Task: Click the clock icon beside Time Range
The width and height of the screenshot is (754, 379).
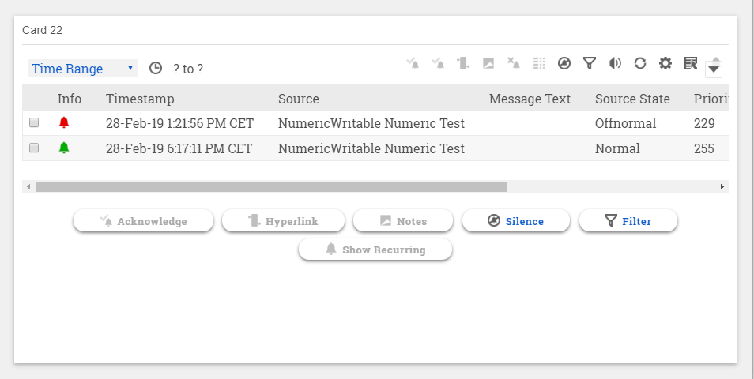Action: 156,69
